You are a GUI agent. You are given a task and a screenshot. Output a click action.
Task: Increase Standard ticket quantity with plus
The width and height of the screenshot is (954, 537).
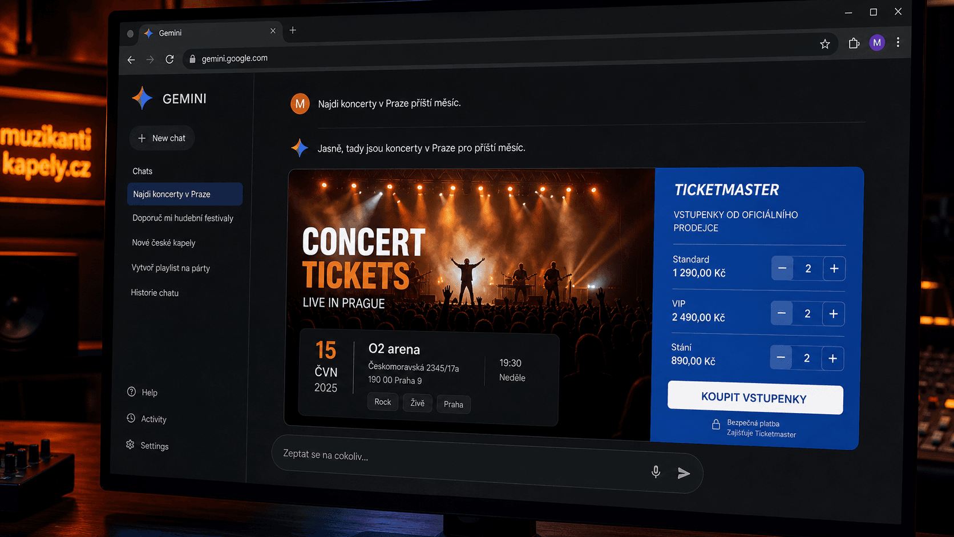(x=834, y=269)
